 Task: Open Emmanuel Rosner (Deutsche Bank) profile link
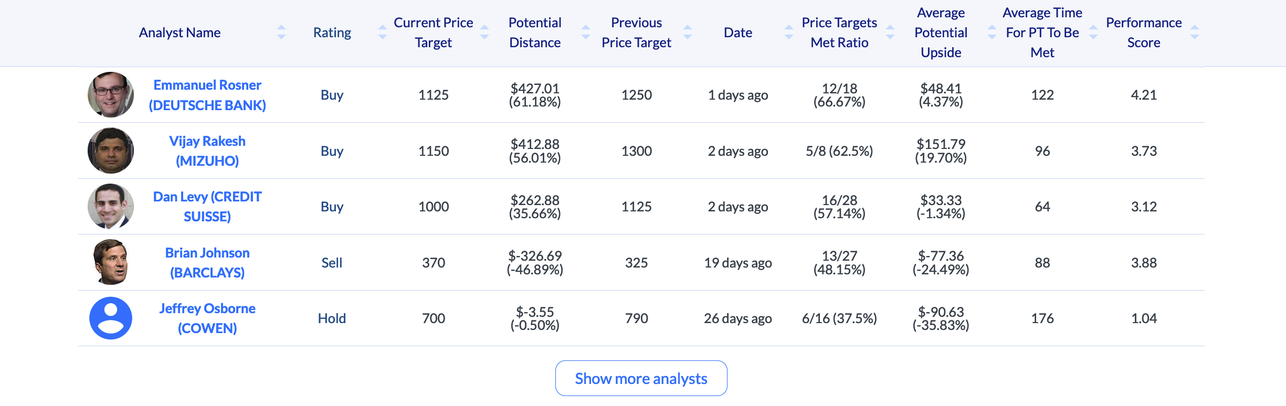tap(207, 95)
